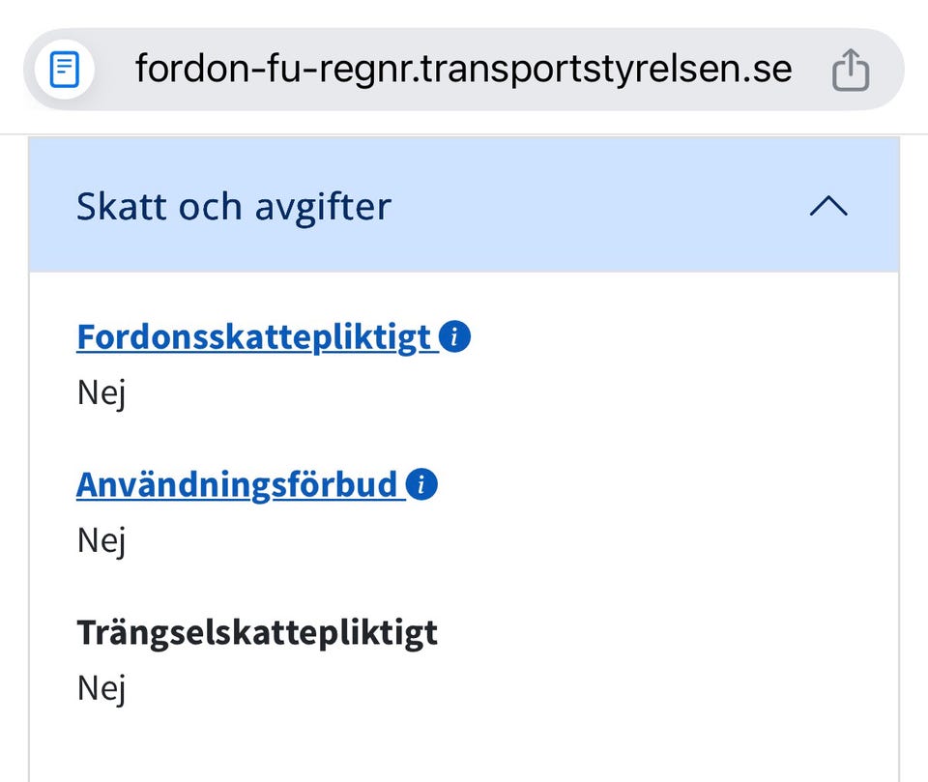Click Nej value under Trängselskattepliktigt

coord(101,689)
